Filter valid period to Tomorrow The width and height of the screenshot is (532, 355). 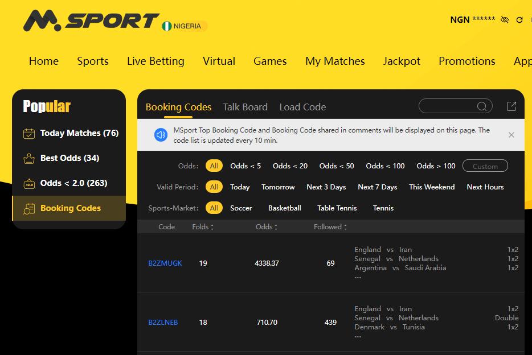278,187
